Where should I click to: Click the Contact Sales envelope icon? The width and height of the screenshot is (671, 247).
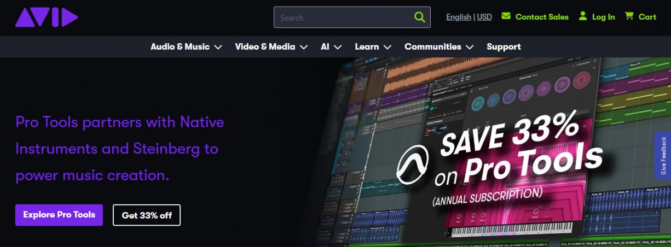(x=506, y=16)
